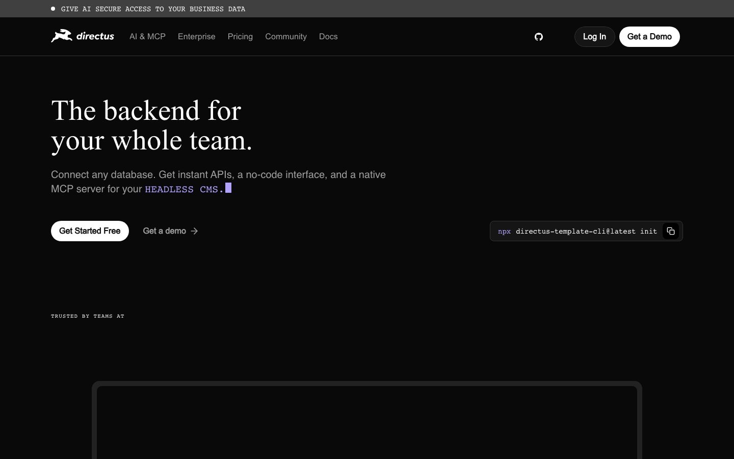Screen dimensions: 734x459
Task: Click the TRUSTED BY TEAMS AT label
Action: pos(88,316)
